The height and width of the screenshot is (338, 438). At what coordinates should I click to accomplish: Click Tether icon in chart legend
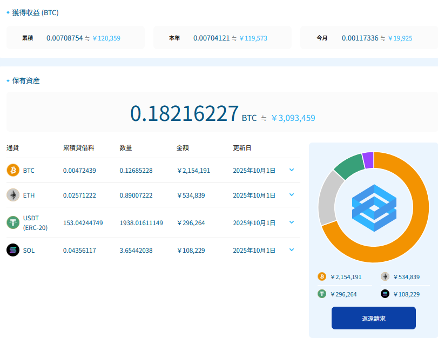click(322, 294)
